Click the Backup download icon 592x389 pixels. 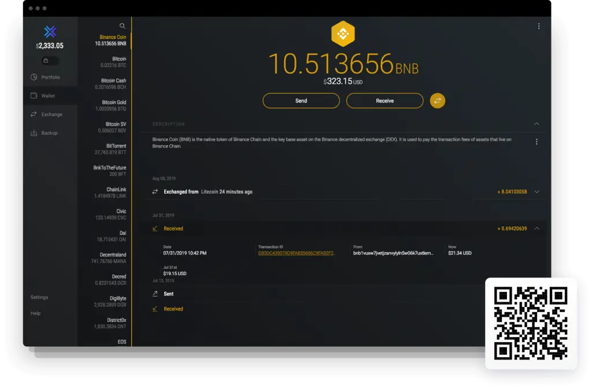(x=34, y=132)
